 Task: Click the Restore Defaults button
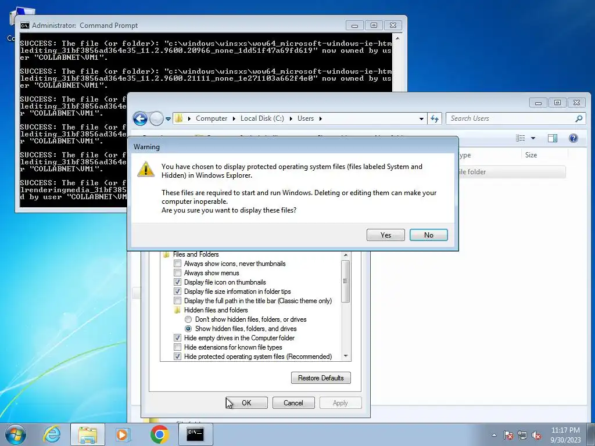[321, 377]
